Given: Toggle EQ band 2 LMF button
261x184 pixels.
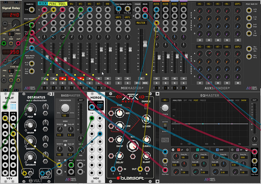Looking at the screenshot, I should (197, 150).
